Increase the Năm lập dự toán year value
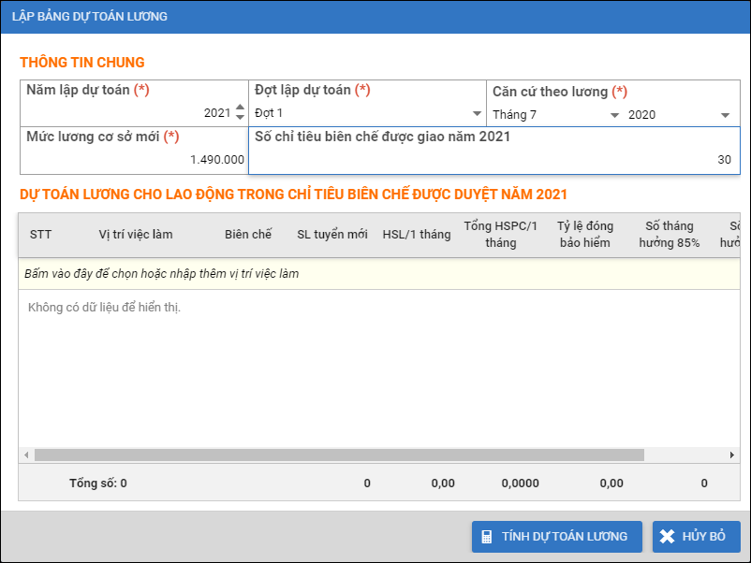This screenshot has width=751, height=563. point(240,108)
